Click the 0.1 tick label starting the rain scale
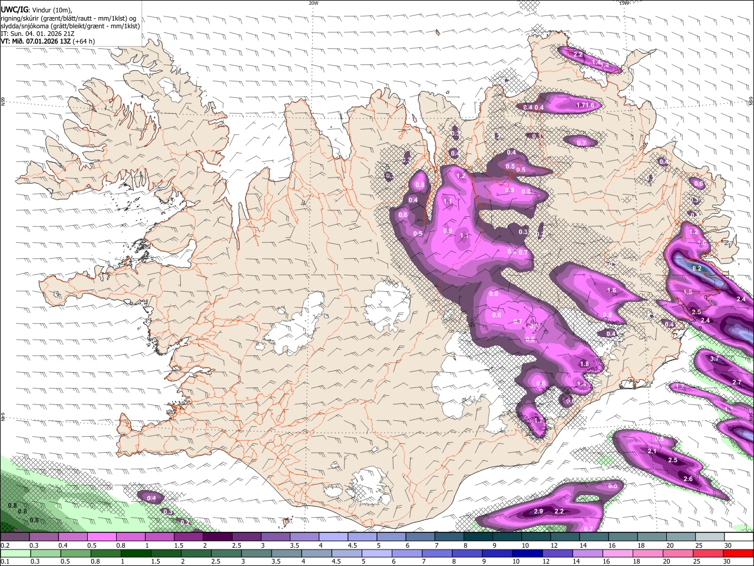 pos(5,562)
